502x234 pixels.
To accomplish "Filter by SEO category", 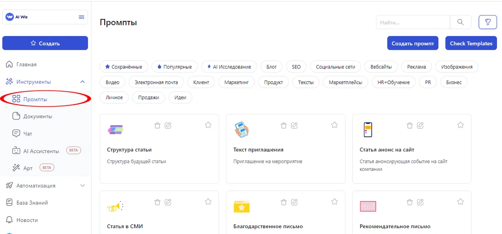I will click(296, 67).
